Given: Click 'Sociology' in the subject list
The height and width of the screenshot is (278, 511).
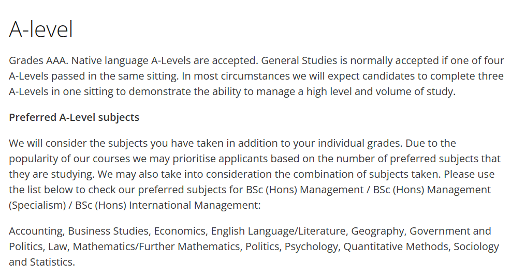Looking at the screenshot, I should click(x=476, y=247).
